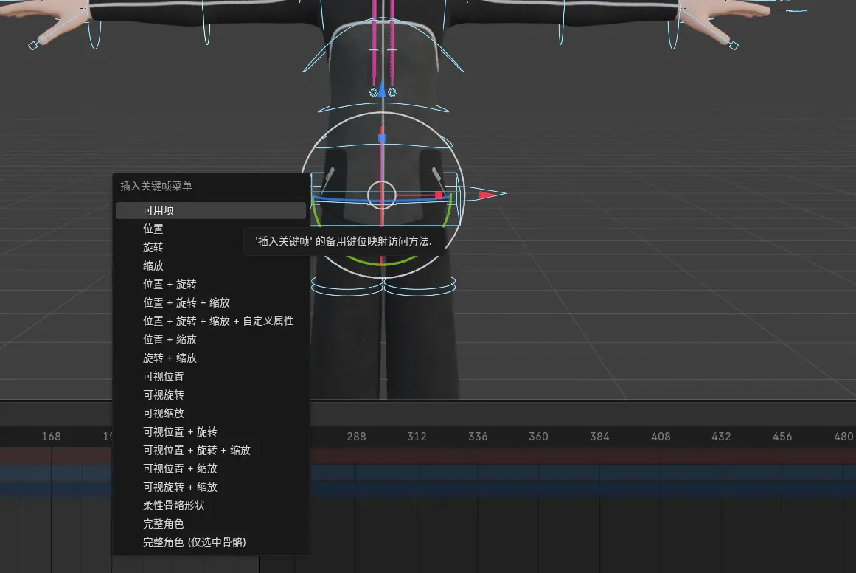Choose the 完整角色 entry without bone filter
This screenshot has height=573, width=856.
tap(211, 524)
